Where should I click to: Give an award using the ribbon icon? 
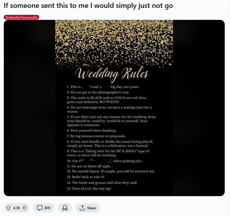click(x=65, y=208)
